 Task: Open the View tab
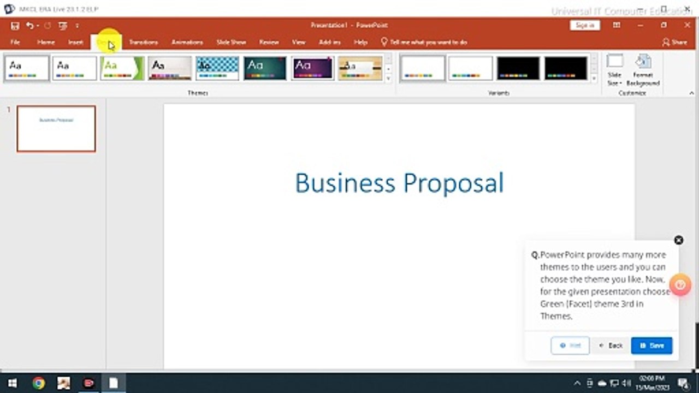[299, 42]
